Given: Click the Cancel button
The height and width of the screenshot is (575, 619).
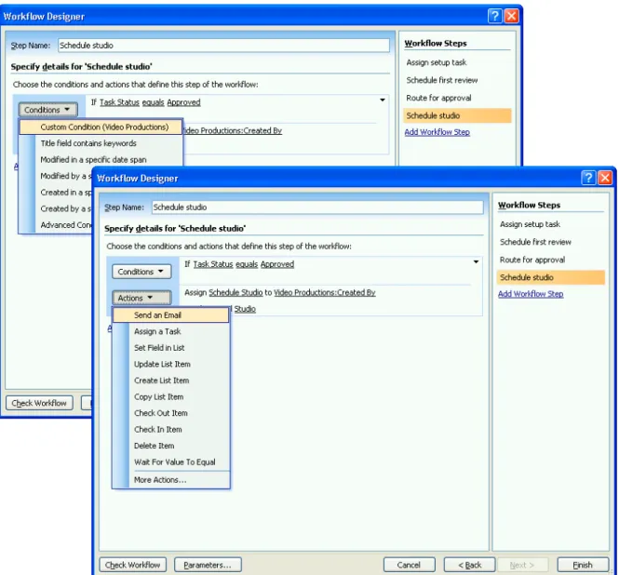Looking at the screenshot, I should 409,565.
